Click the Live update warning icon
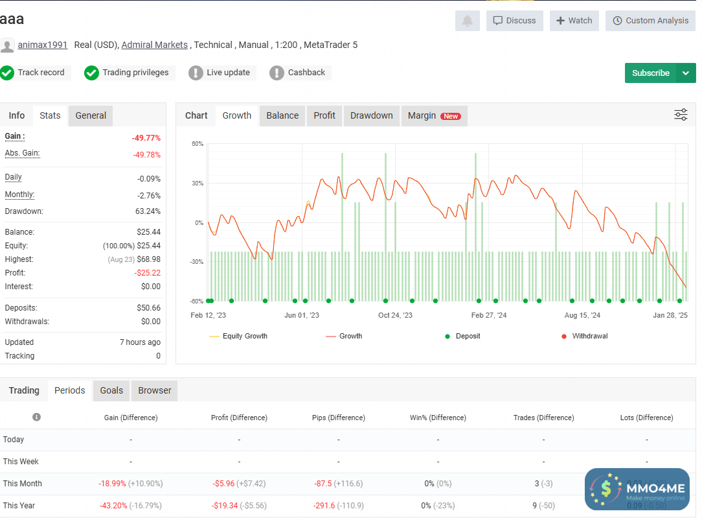702x520 pixels. coord(196,73)
